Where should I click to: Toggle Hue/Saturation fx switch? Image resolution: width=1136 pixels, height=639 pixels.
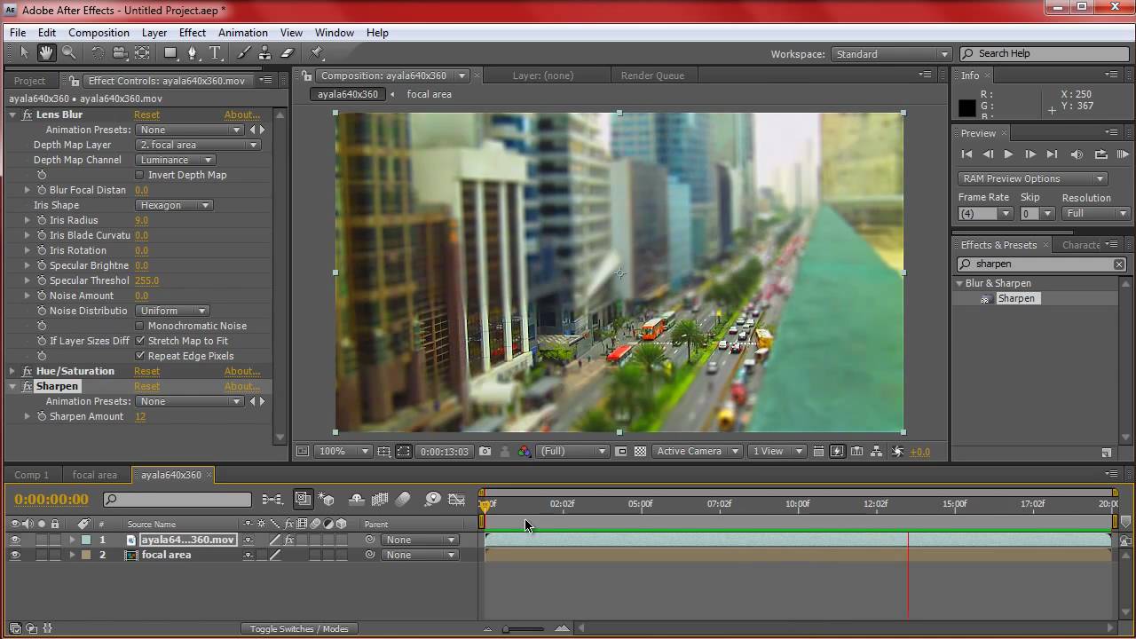tap(28, 371)
